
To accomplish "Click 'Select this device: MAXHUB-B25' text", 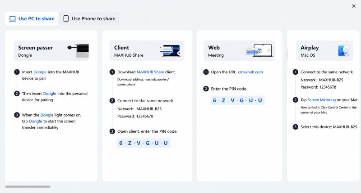I will pyautogui.click(x=329, y=127).
